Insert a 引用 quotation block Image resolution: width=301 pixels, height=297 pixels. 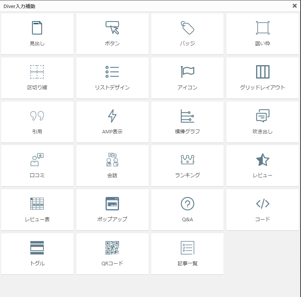pos(37,122)
